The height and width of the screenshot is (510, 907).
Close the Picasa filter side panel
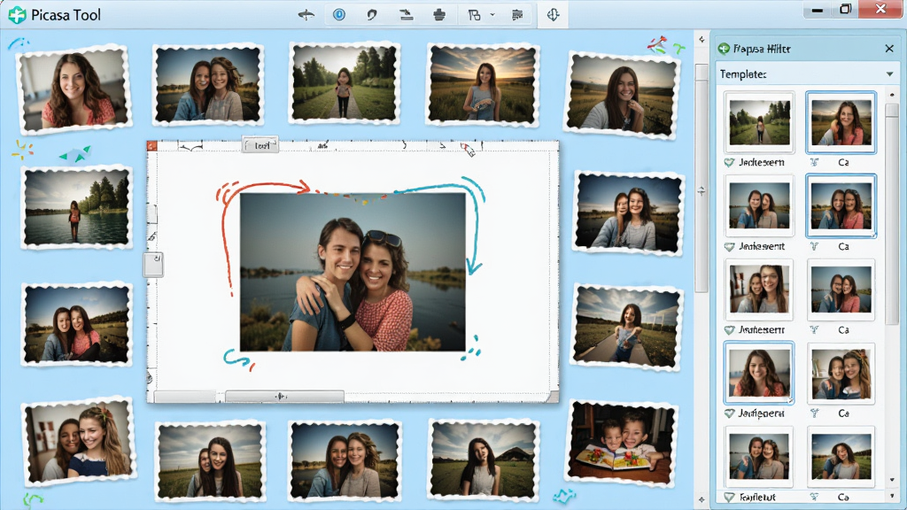[x=889, y=49]
